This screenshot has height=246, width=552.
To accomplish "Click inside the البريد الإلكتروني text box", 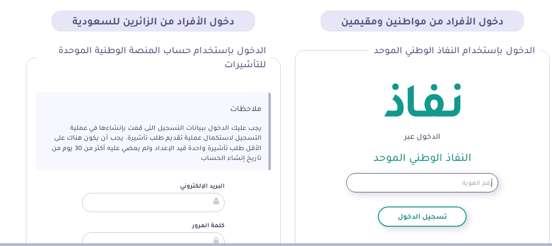I will pos(153,202).
